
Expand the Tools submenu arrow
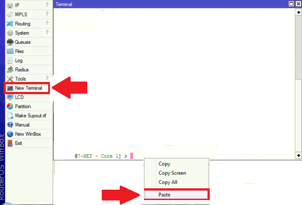click(x=48, y=78)
